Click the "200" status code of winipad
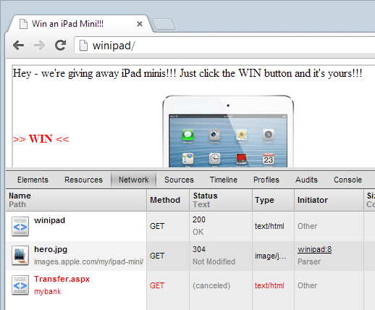 tap(199, 219)
